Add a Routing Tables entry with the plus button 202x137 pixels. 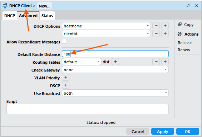(165, 62)
